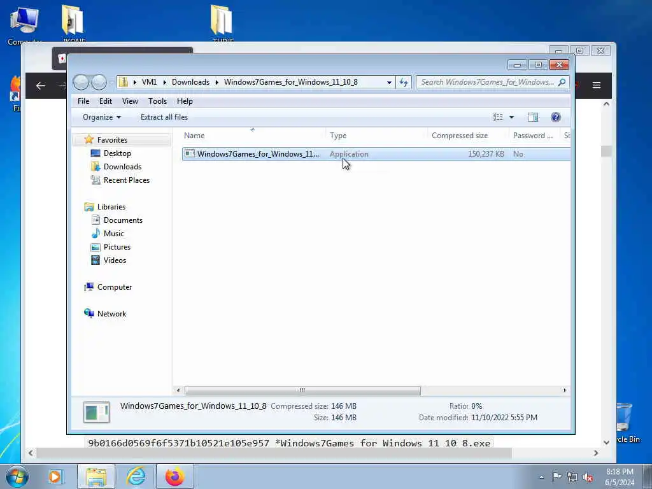
Task: Click the Explorer Forward button
Action: pyautogui.click(x=99, y=82)
